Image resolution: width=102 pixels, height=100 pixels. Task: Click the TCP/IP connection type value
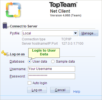click(x=66, y=39)
